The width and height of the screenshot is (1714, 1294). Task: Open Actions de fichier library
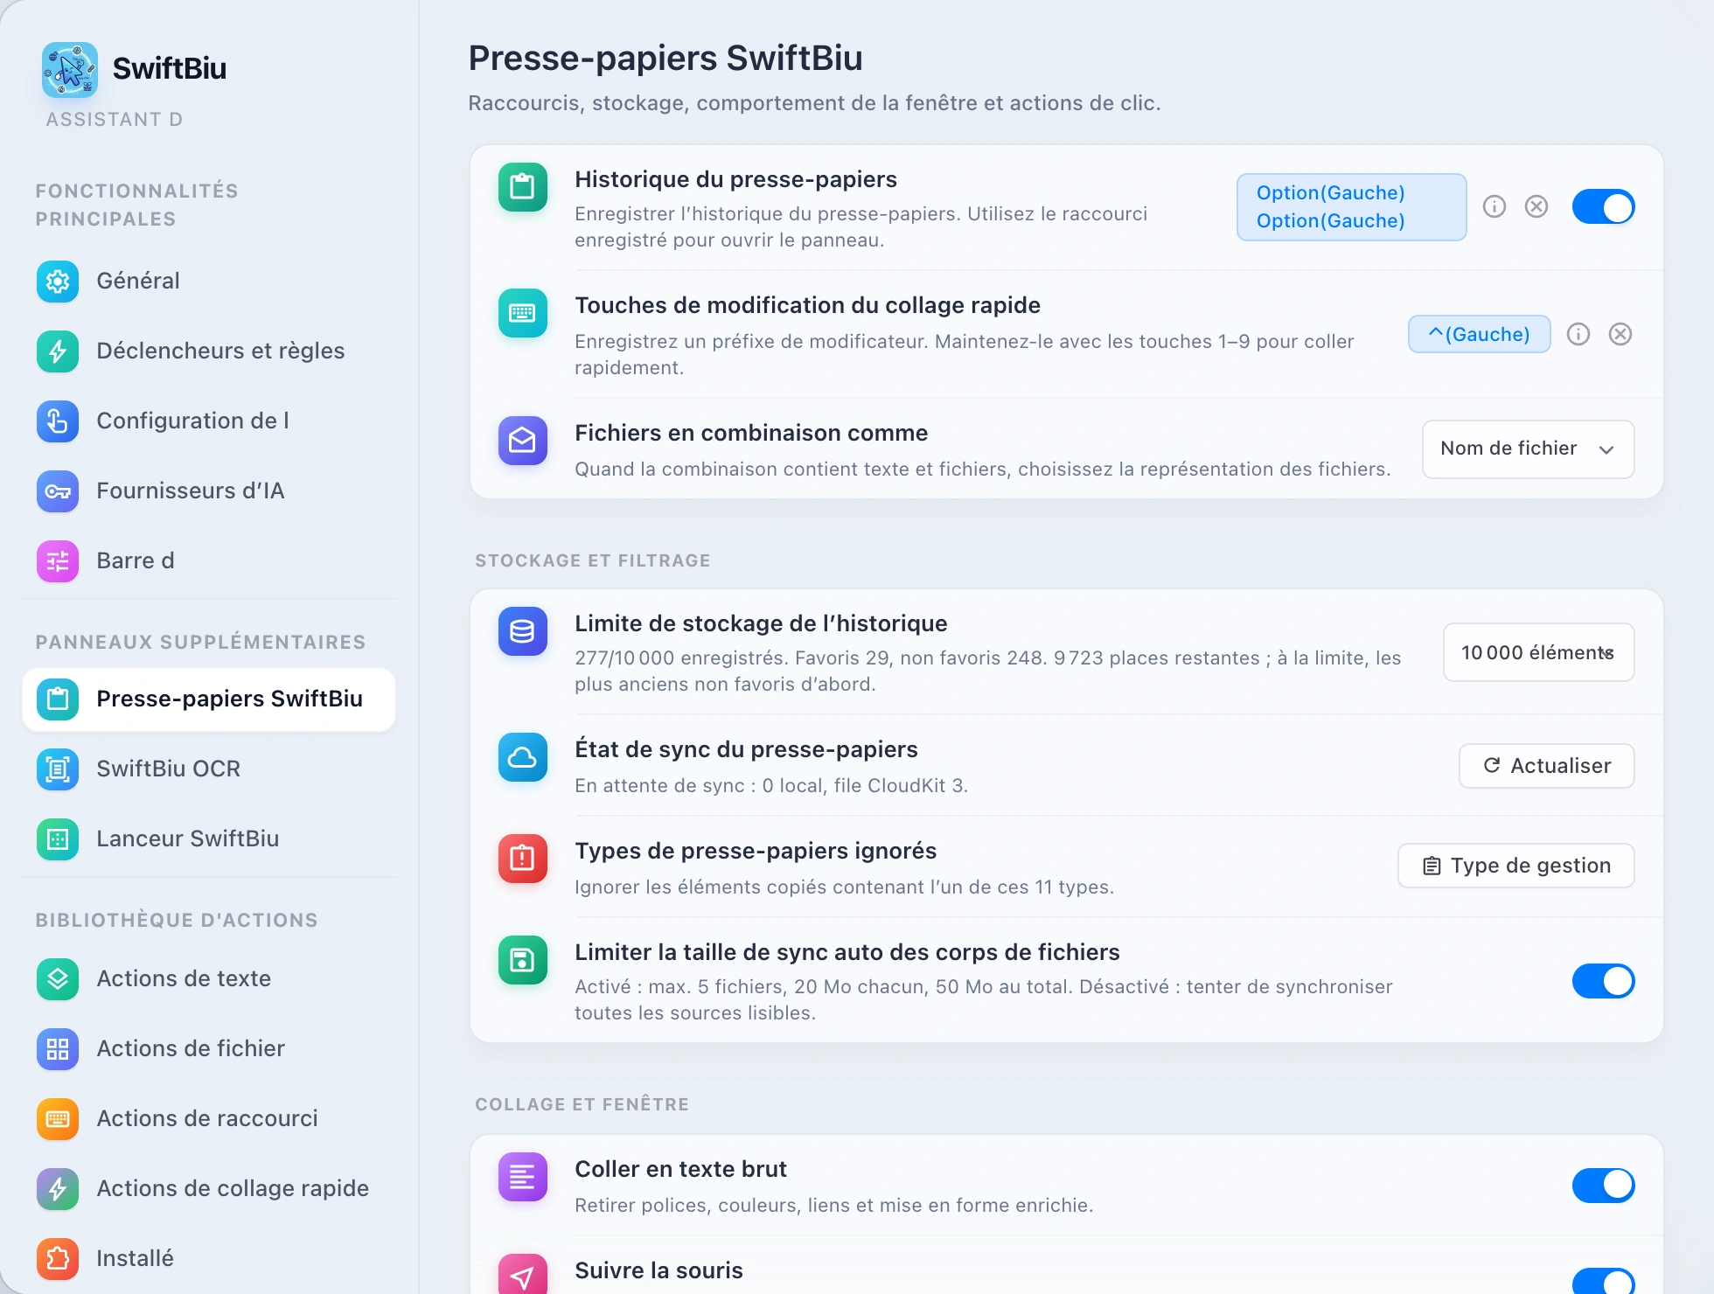[x=209, y=1049]
